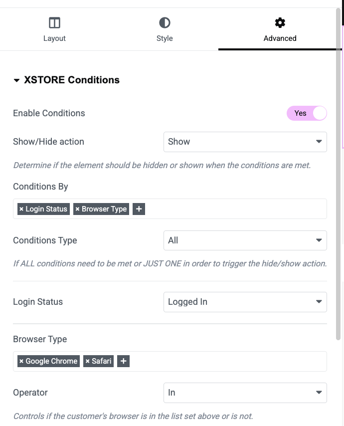Toggle the Enable Conditions switch
The image size is (344, 426).
307,113
